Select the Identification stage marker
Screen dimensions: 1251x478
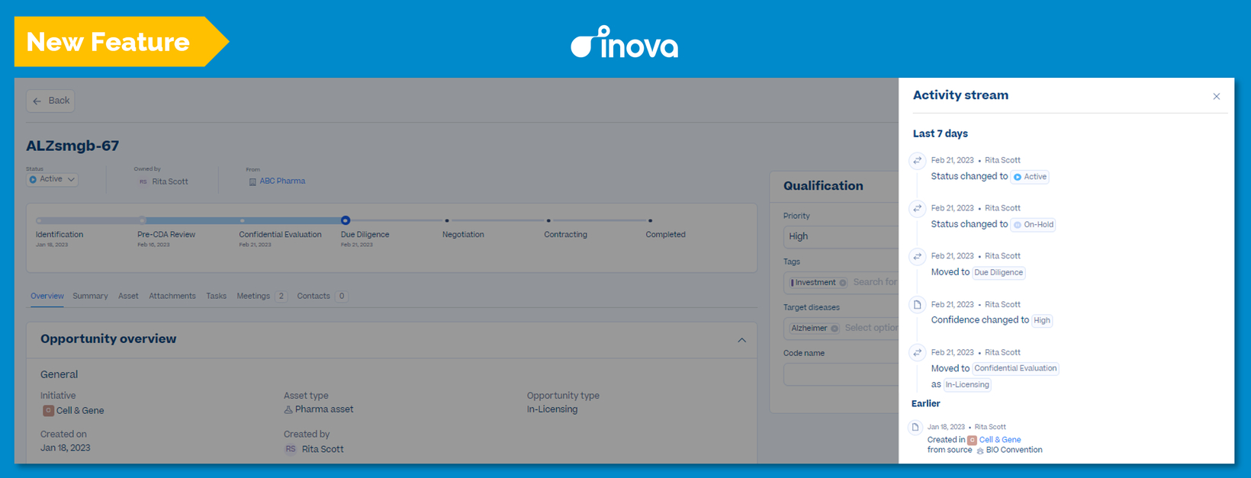point(39,221)
